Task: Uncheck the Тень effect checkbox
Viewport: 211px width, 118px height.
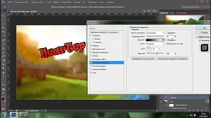Action: (91, 73)
